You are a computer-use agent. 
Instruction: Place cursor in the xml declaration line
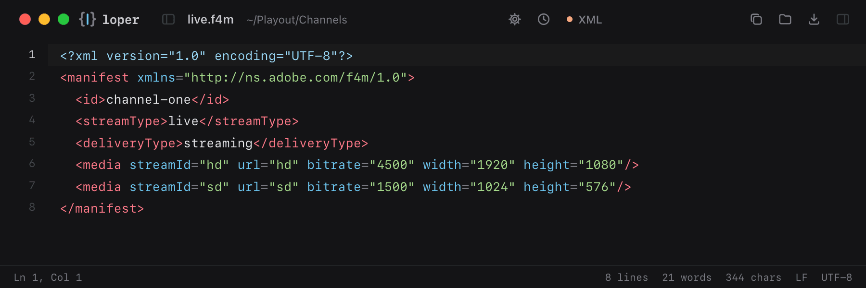tap(206, 56)
